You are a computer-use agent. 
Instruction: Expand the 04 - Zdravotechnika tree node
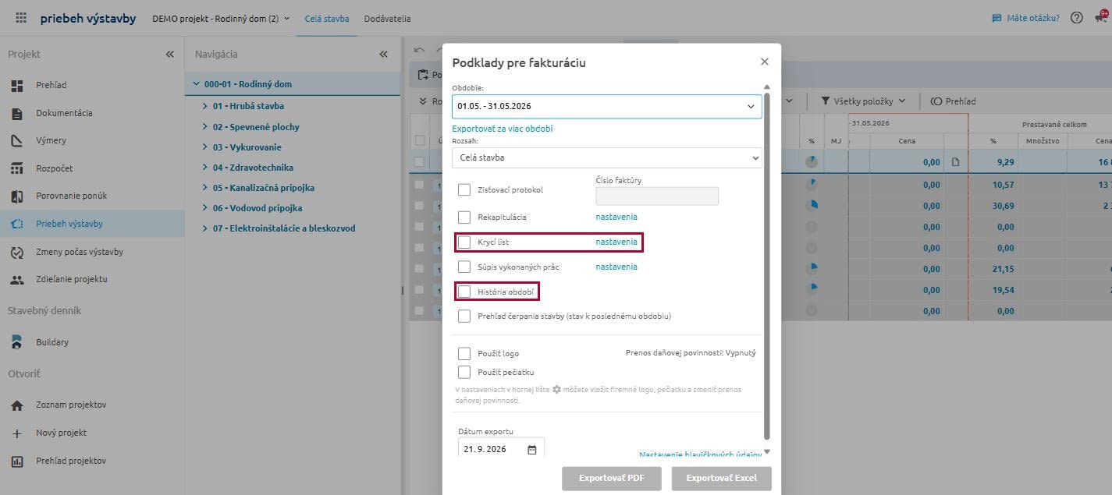205,168
